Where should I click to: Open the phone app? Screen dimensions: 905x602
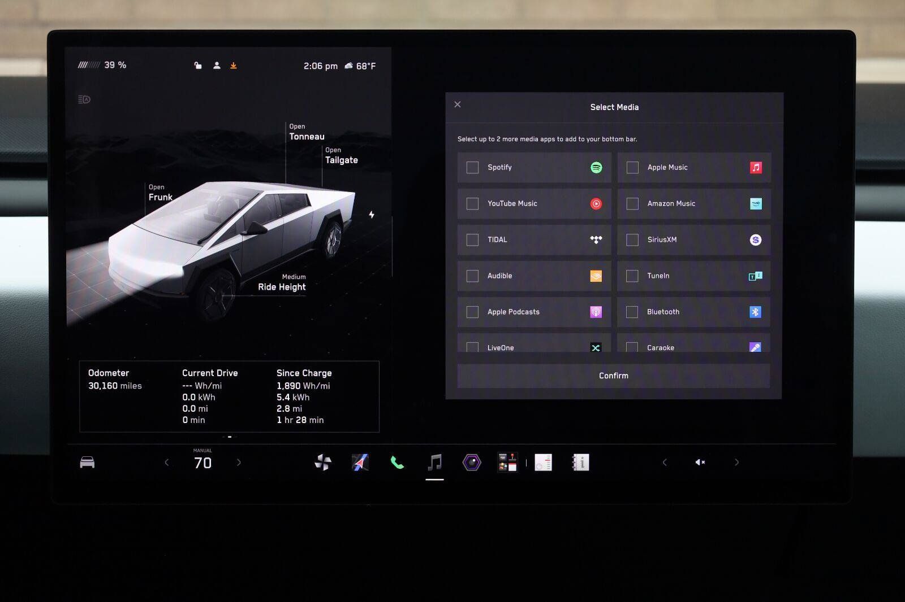pos(397,463)
